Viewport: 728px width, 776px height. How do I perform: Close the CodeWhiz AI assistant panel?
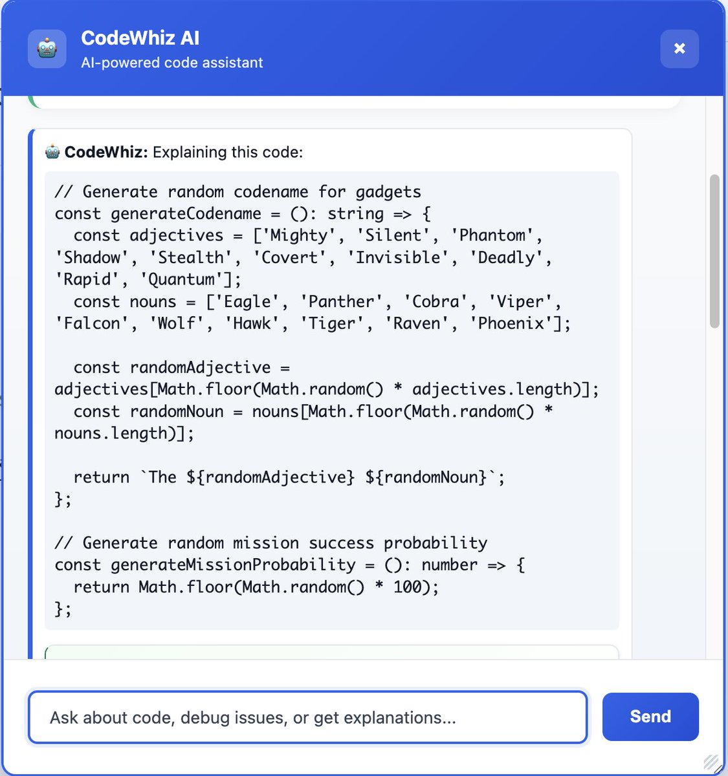(679, 48)
